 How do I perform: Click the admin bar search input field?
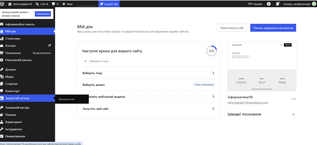coord(86,4)
